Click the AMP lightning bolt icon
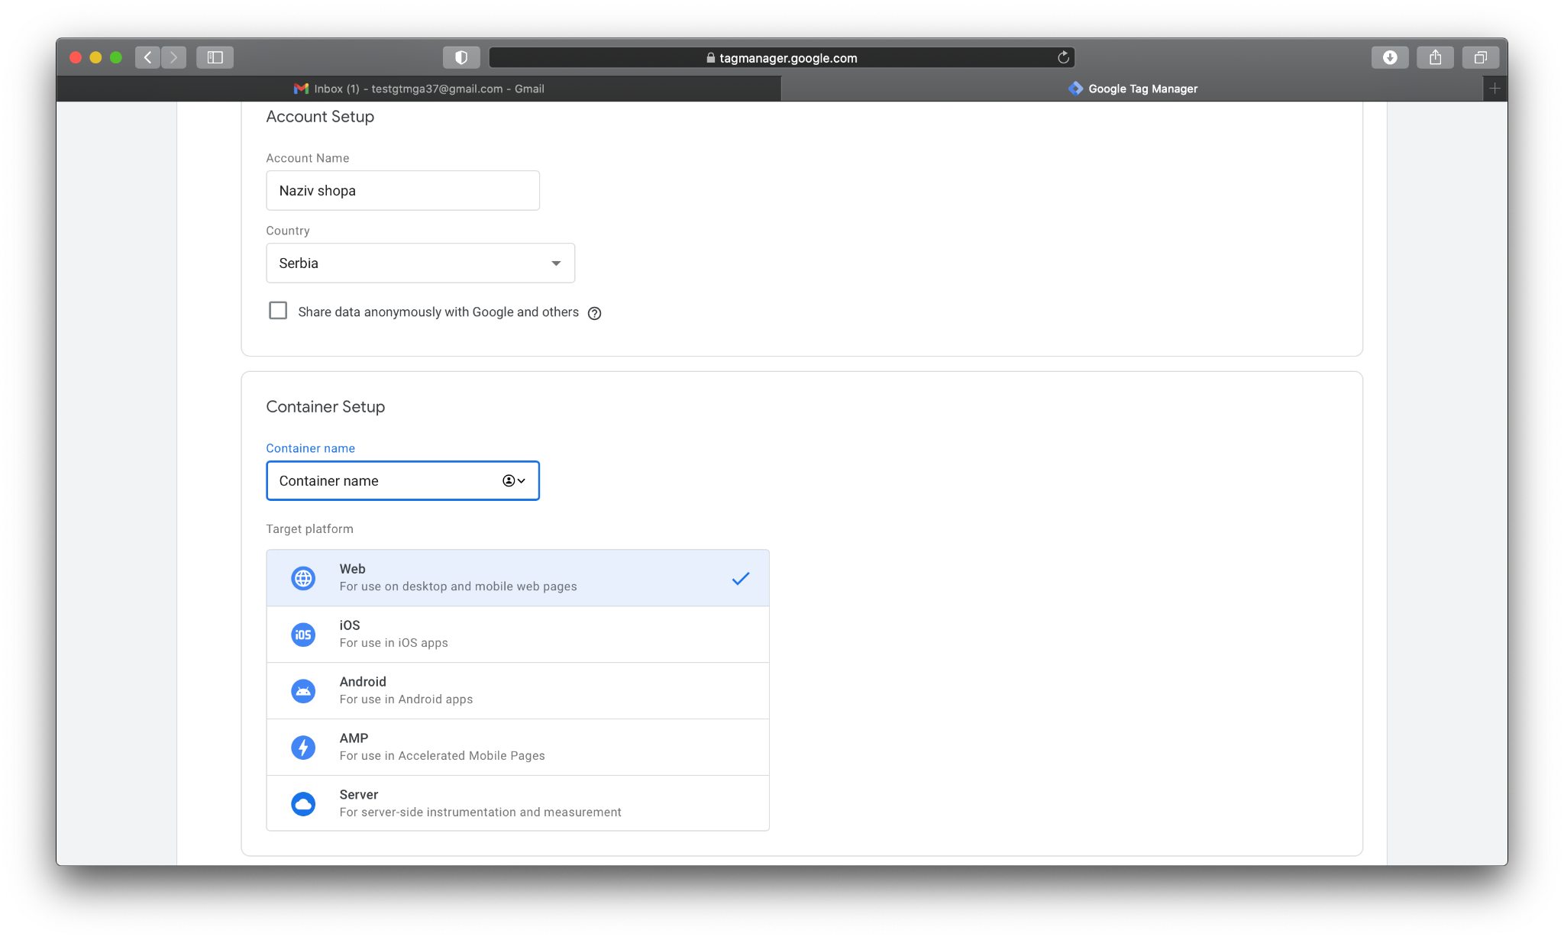The image size is (1564, 940). (x=303, y=747)
